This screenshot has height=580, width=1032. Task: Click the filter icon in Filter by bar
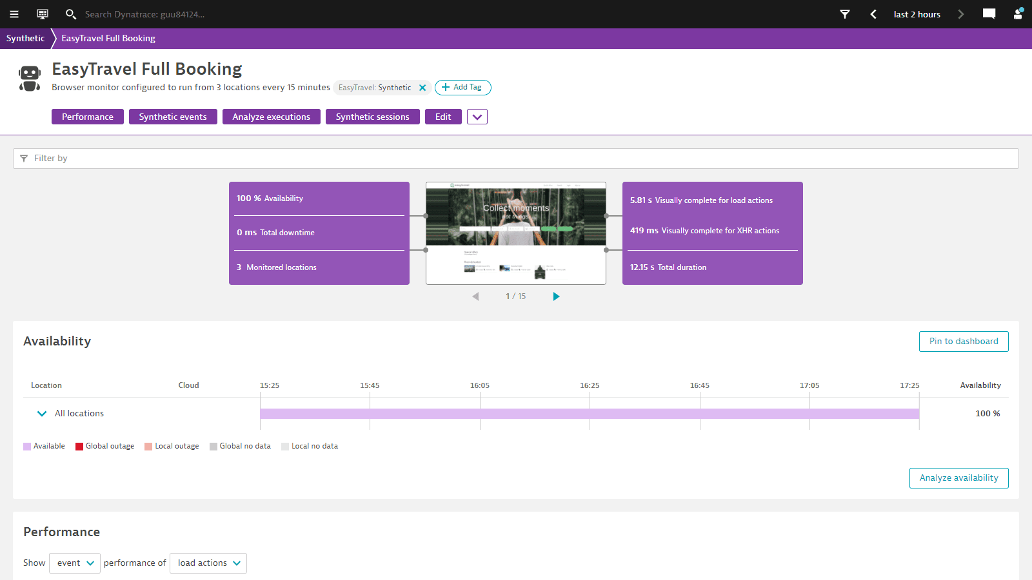click(24, 159)
